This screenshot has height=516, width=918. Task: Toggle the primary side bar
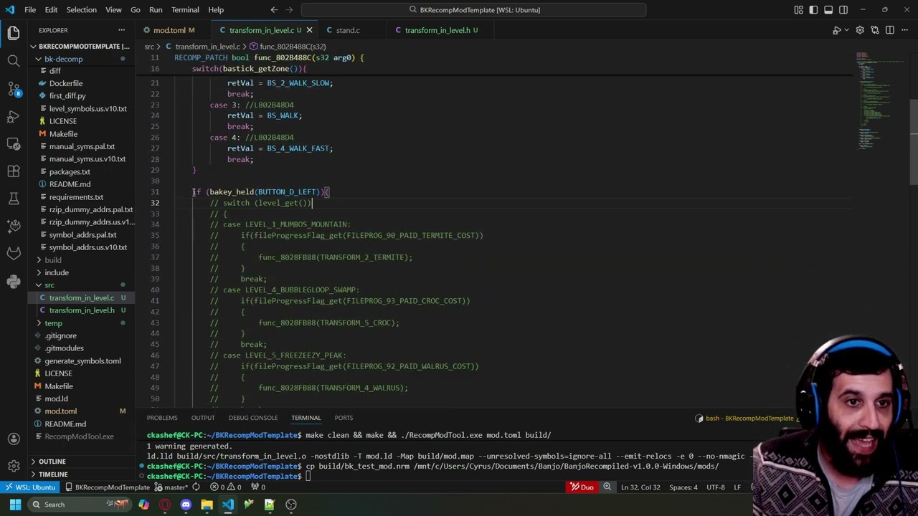pyautogui.click(x=813, y=10)
